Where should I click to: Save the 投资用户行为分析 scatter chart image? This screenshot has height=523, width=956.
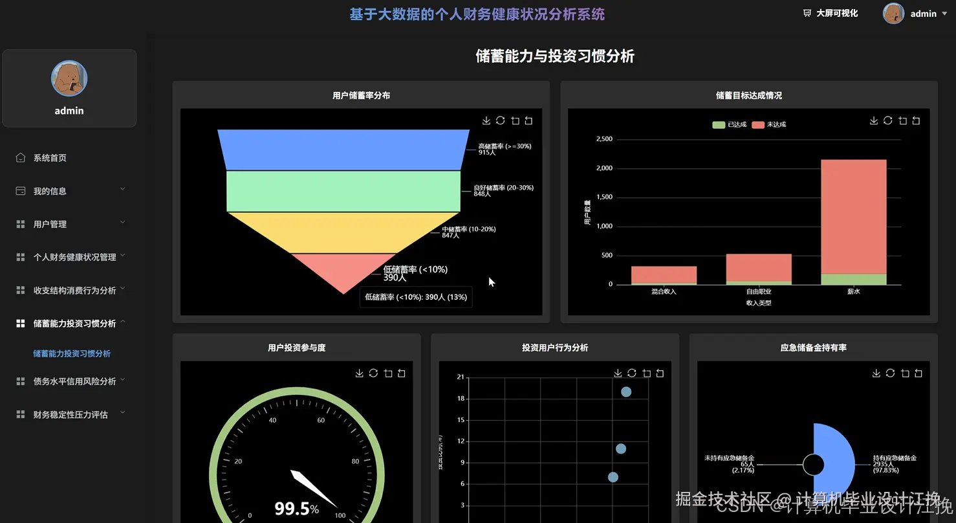click(x=618, y=373)
